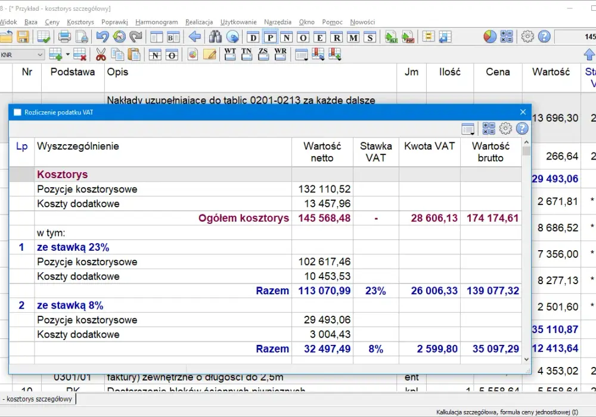This screenshot has width=596, height=417.
Task: Select the 'kosztorys szczegółowy' bottom tab
Action: (37, 399)
